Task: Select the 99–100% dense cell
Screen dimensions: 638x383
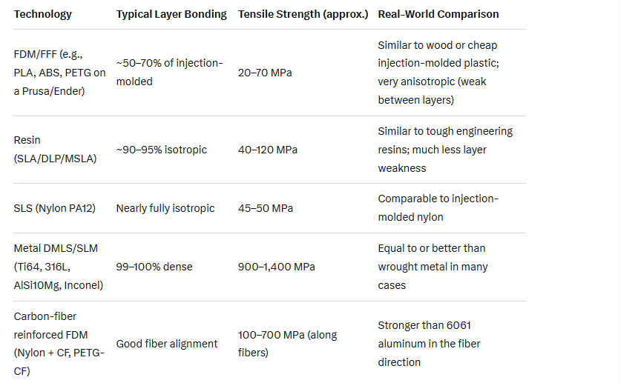Action: pos(154,267)
